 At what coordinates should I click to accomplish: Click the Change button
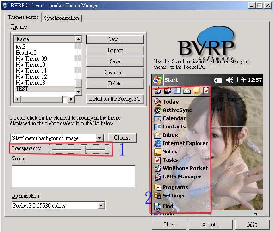123,138
